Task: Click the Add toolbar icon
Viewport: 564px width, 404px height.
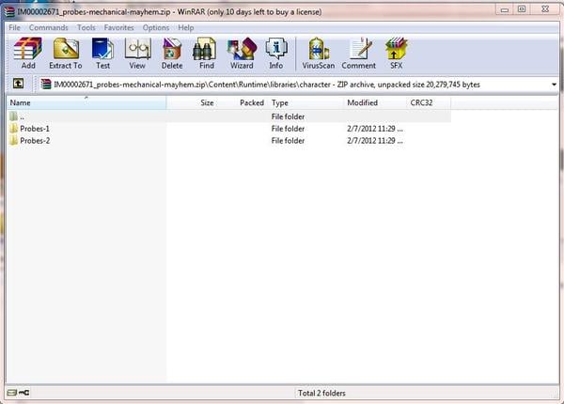Action: point(27,54)
